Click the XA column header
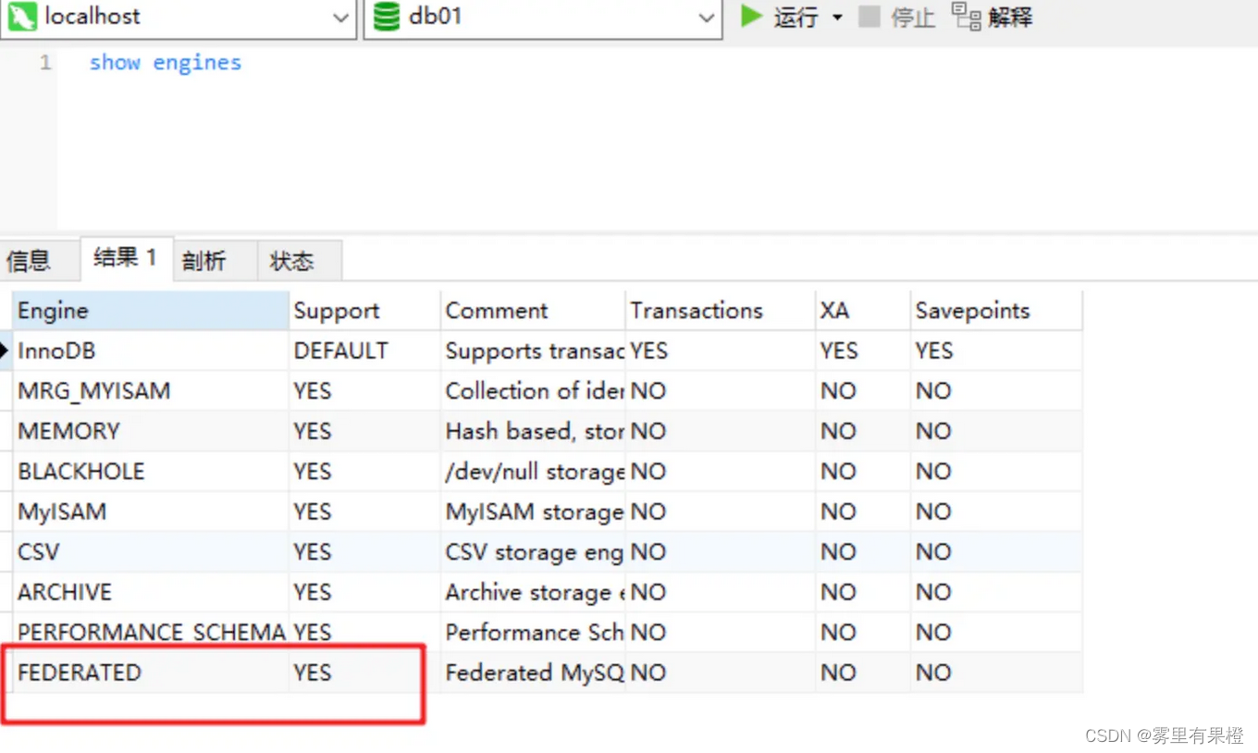The height and width of the screenshot is (753, 1258). tap(863, 311)
